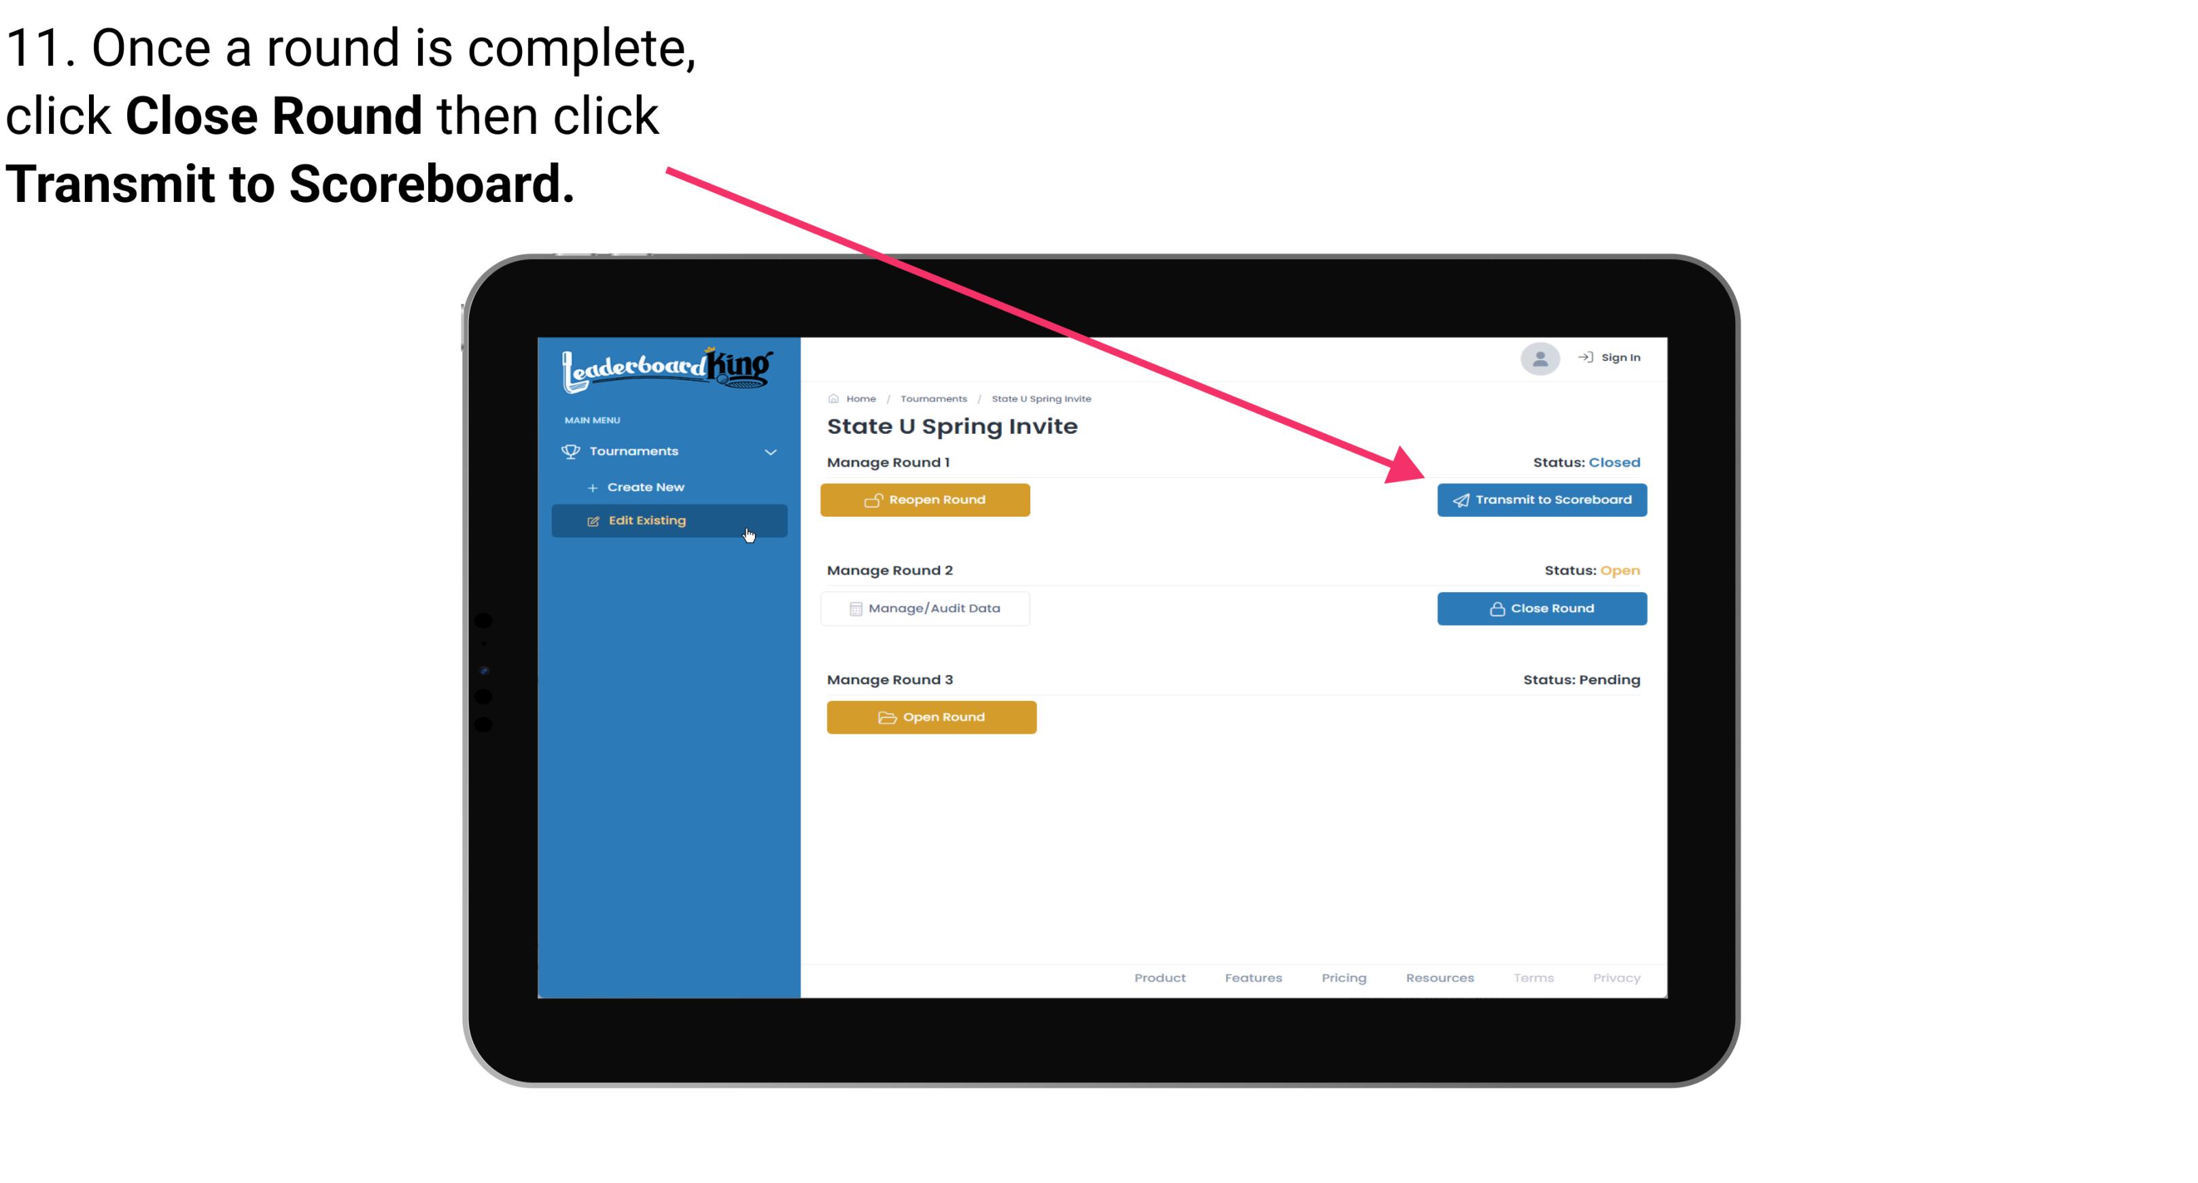
Task: Click the Terms footer link
Action: click(x=1531, y=976)
